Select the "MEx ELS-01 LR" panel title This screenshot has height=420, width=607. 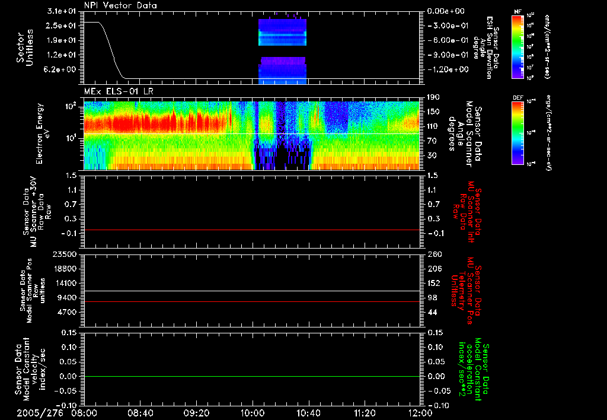coord(119,91)
